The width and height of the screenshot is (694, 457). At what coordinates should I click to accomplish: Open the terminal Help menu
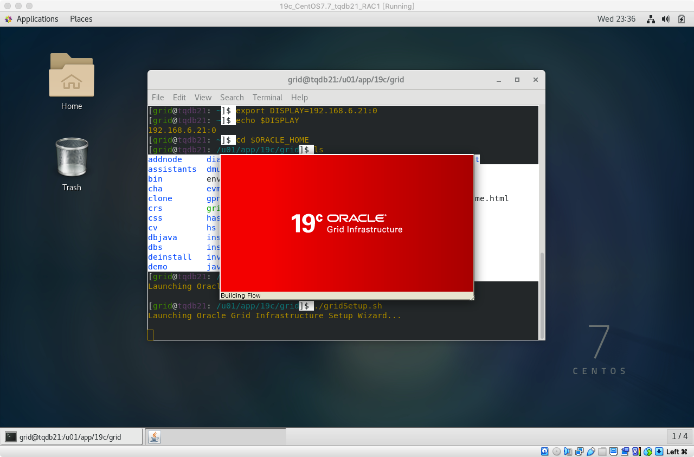(x=299, y=98)
